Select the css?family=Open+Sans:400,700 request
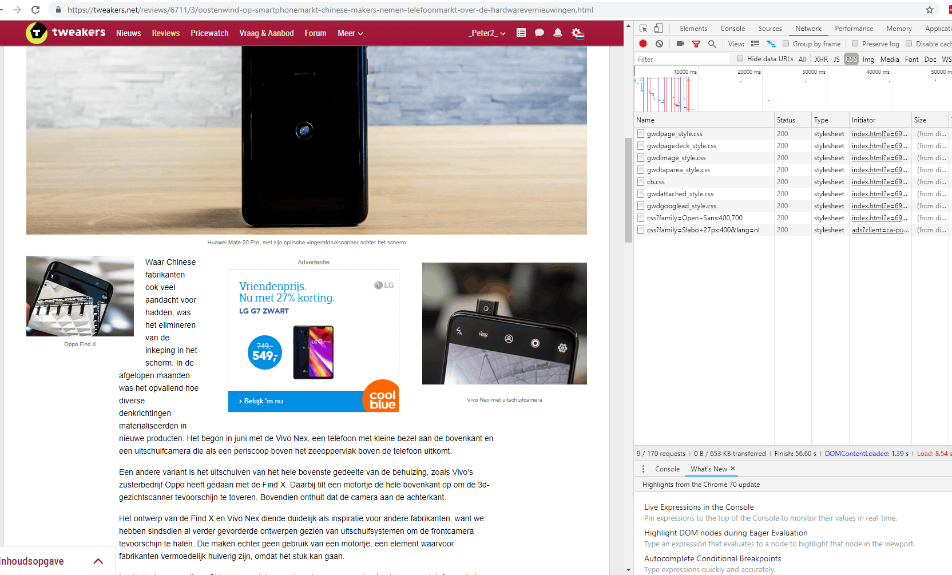 [x=695, y=218]
